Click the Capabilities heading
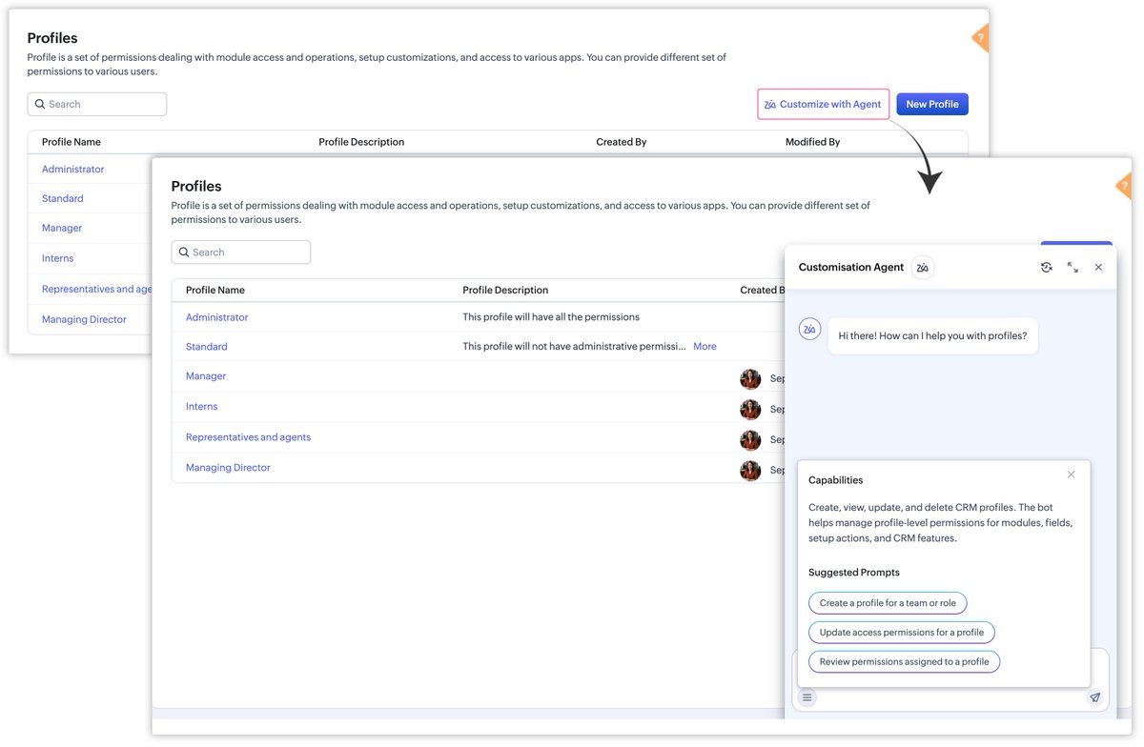Viewport: 1144px width, 747px height. point(836,480)
